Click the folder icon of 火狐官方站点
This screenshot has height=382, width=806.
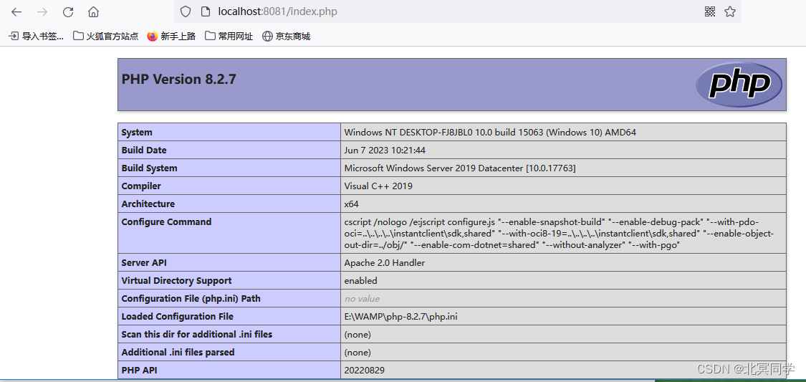78,36
